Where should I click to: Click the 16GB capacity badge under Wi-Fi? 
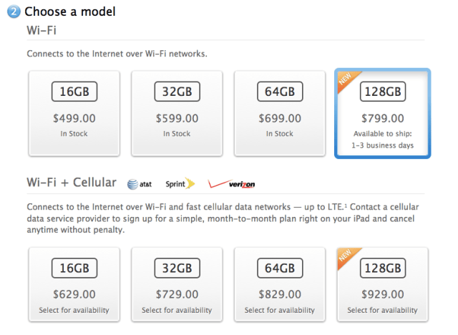pos(74,92)
